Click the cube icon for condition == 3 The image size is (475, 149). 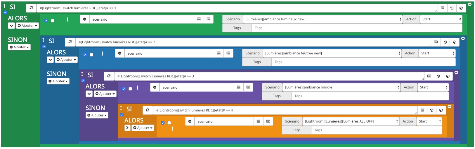448,76
